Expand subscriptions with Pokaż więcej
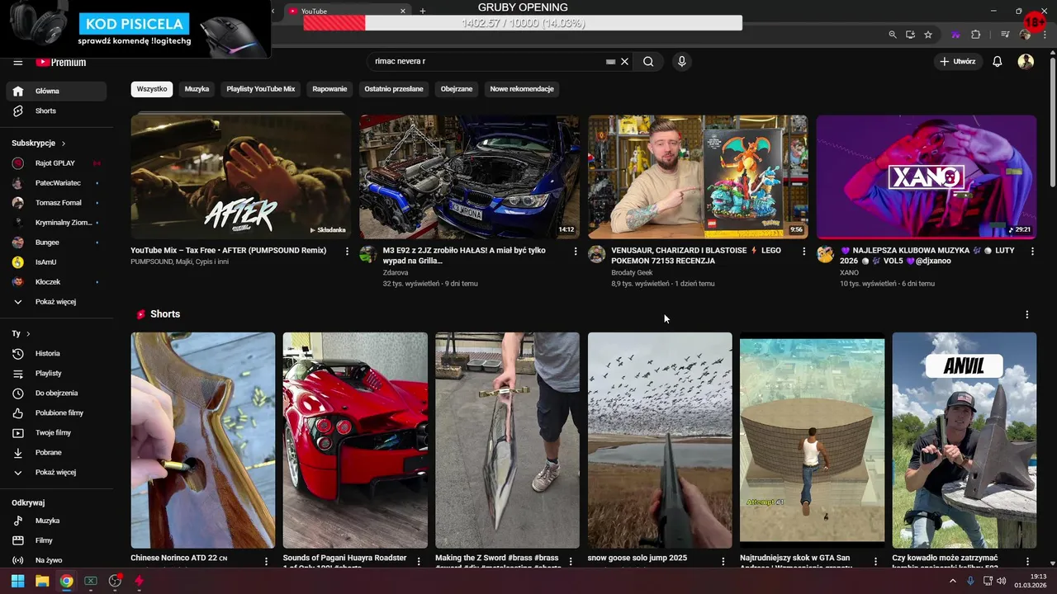Screen dimensions: 1057x594 coord(56,302)
